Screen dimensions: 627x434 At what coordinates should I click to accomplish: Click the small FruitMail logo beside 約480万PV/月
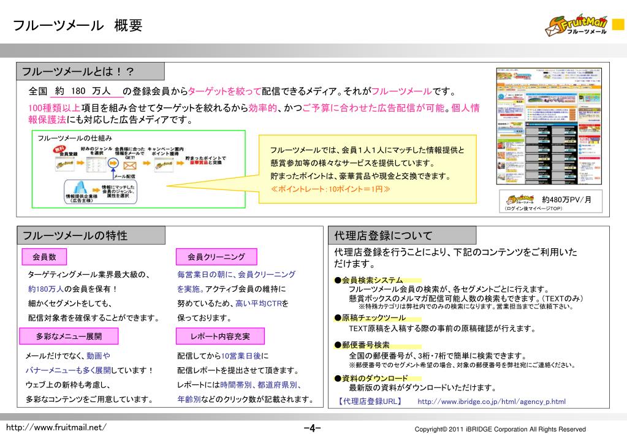tap(520, 199)
